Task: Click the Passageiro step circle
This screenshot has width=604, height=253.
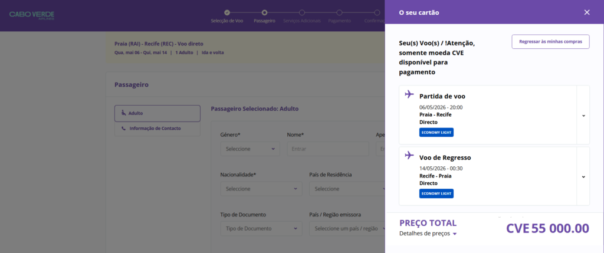Action: [x=264, y=12]
